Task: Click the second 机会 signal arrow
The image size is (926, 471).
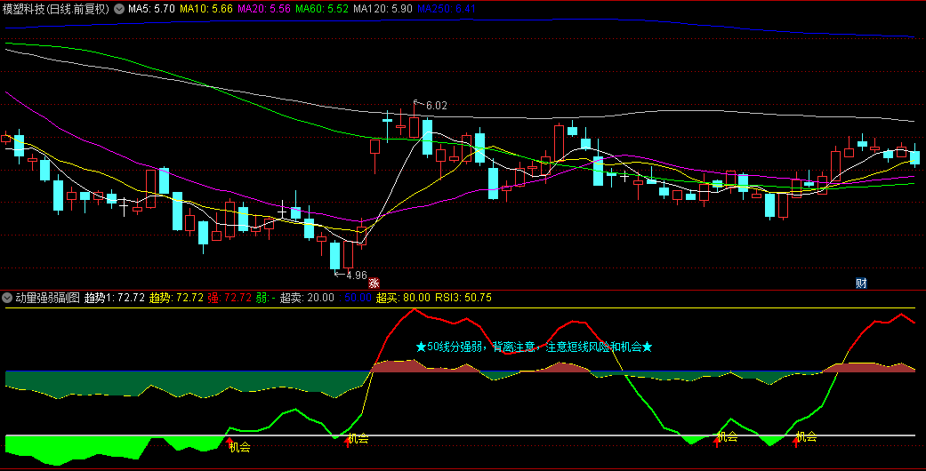Action: coord(347,442)
